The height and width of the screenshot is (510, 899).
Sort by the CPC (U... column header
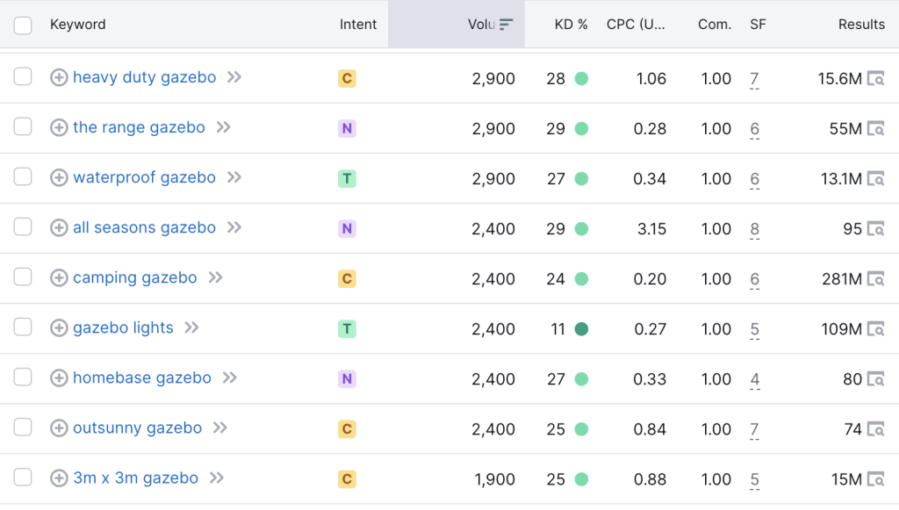tap(636, 25)
